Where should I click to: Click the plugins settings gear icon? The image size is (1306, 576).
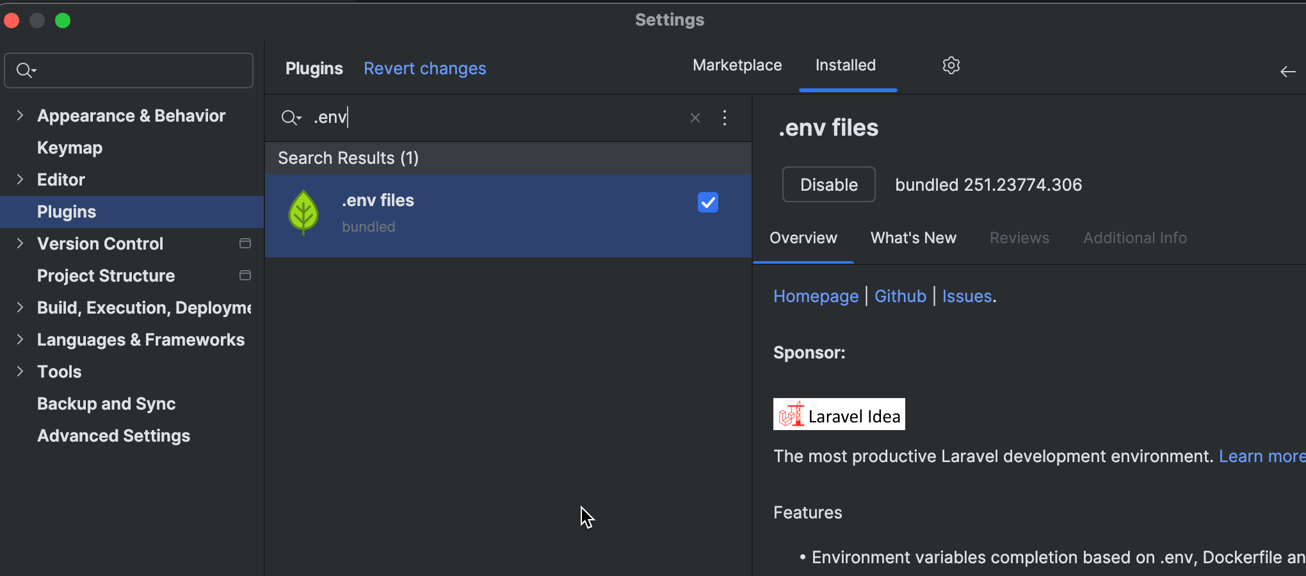coord(951,65)
